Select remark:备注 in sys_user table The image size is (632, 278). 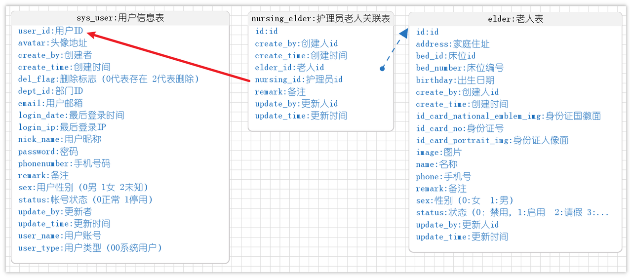coord(43,176)
